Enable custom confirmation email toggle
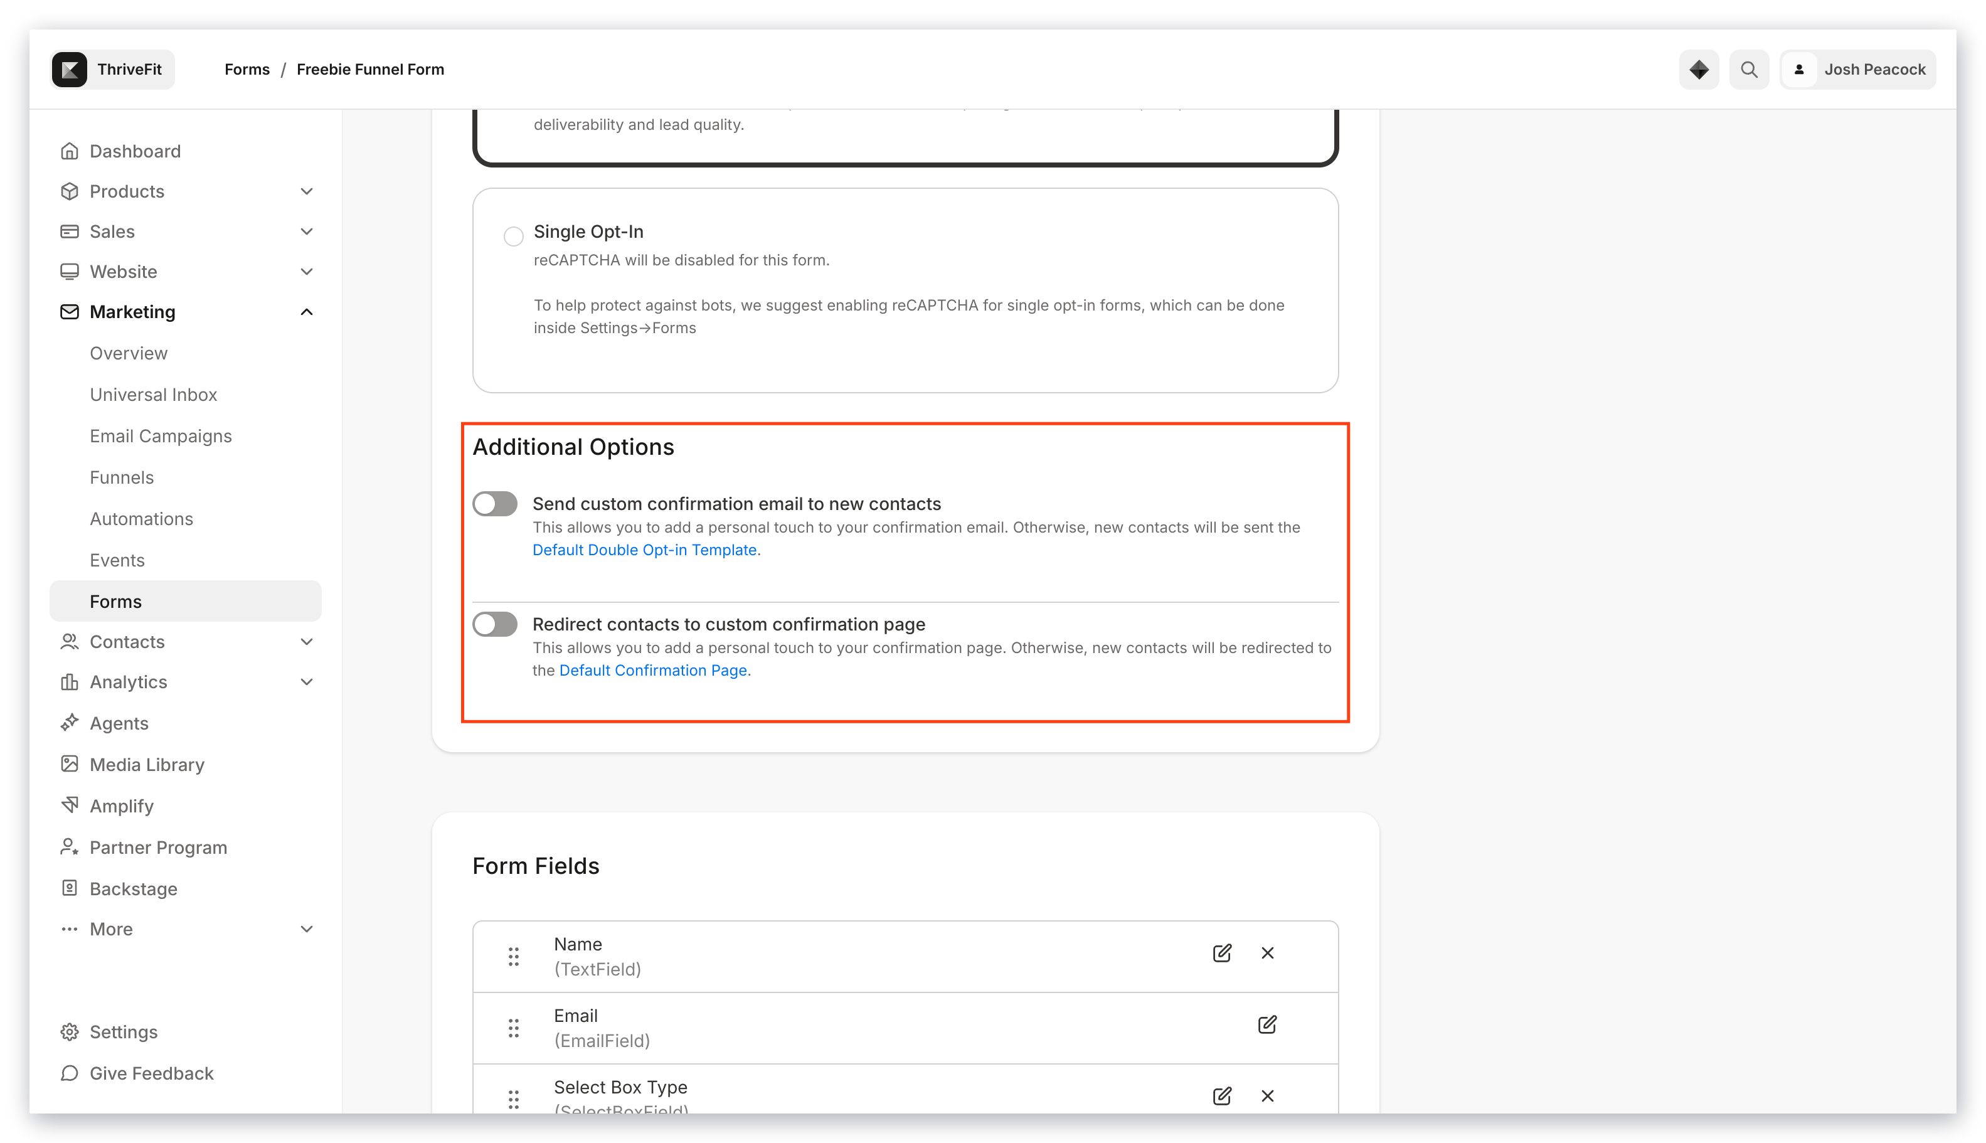 point(494,503)
